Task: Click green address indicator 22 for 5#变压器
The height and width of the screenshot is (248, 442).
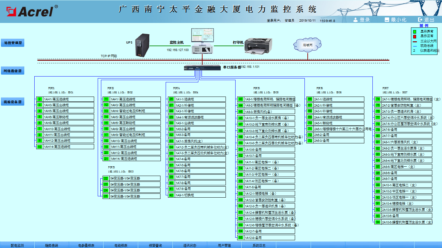Action: 106,178
